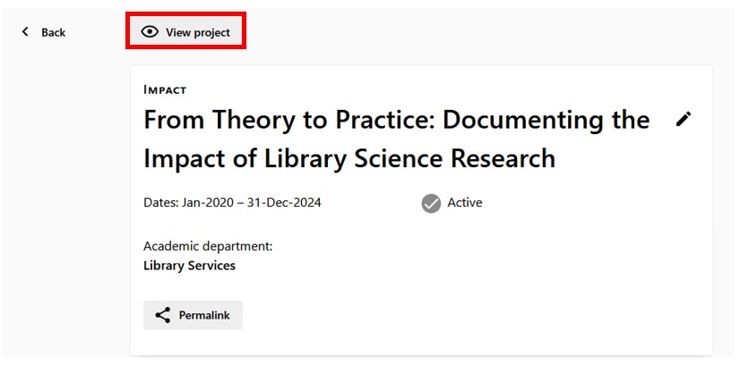
Task: Click the "From Theory to Practice" title line
Action: tap(397, 120)
